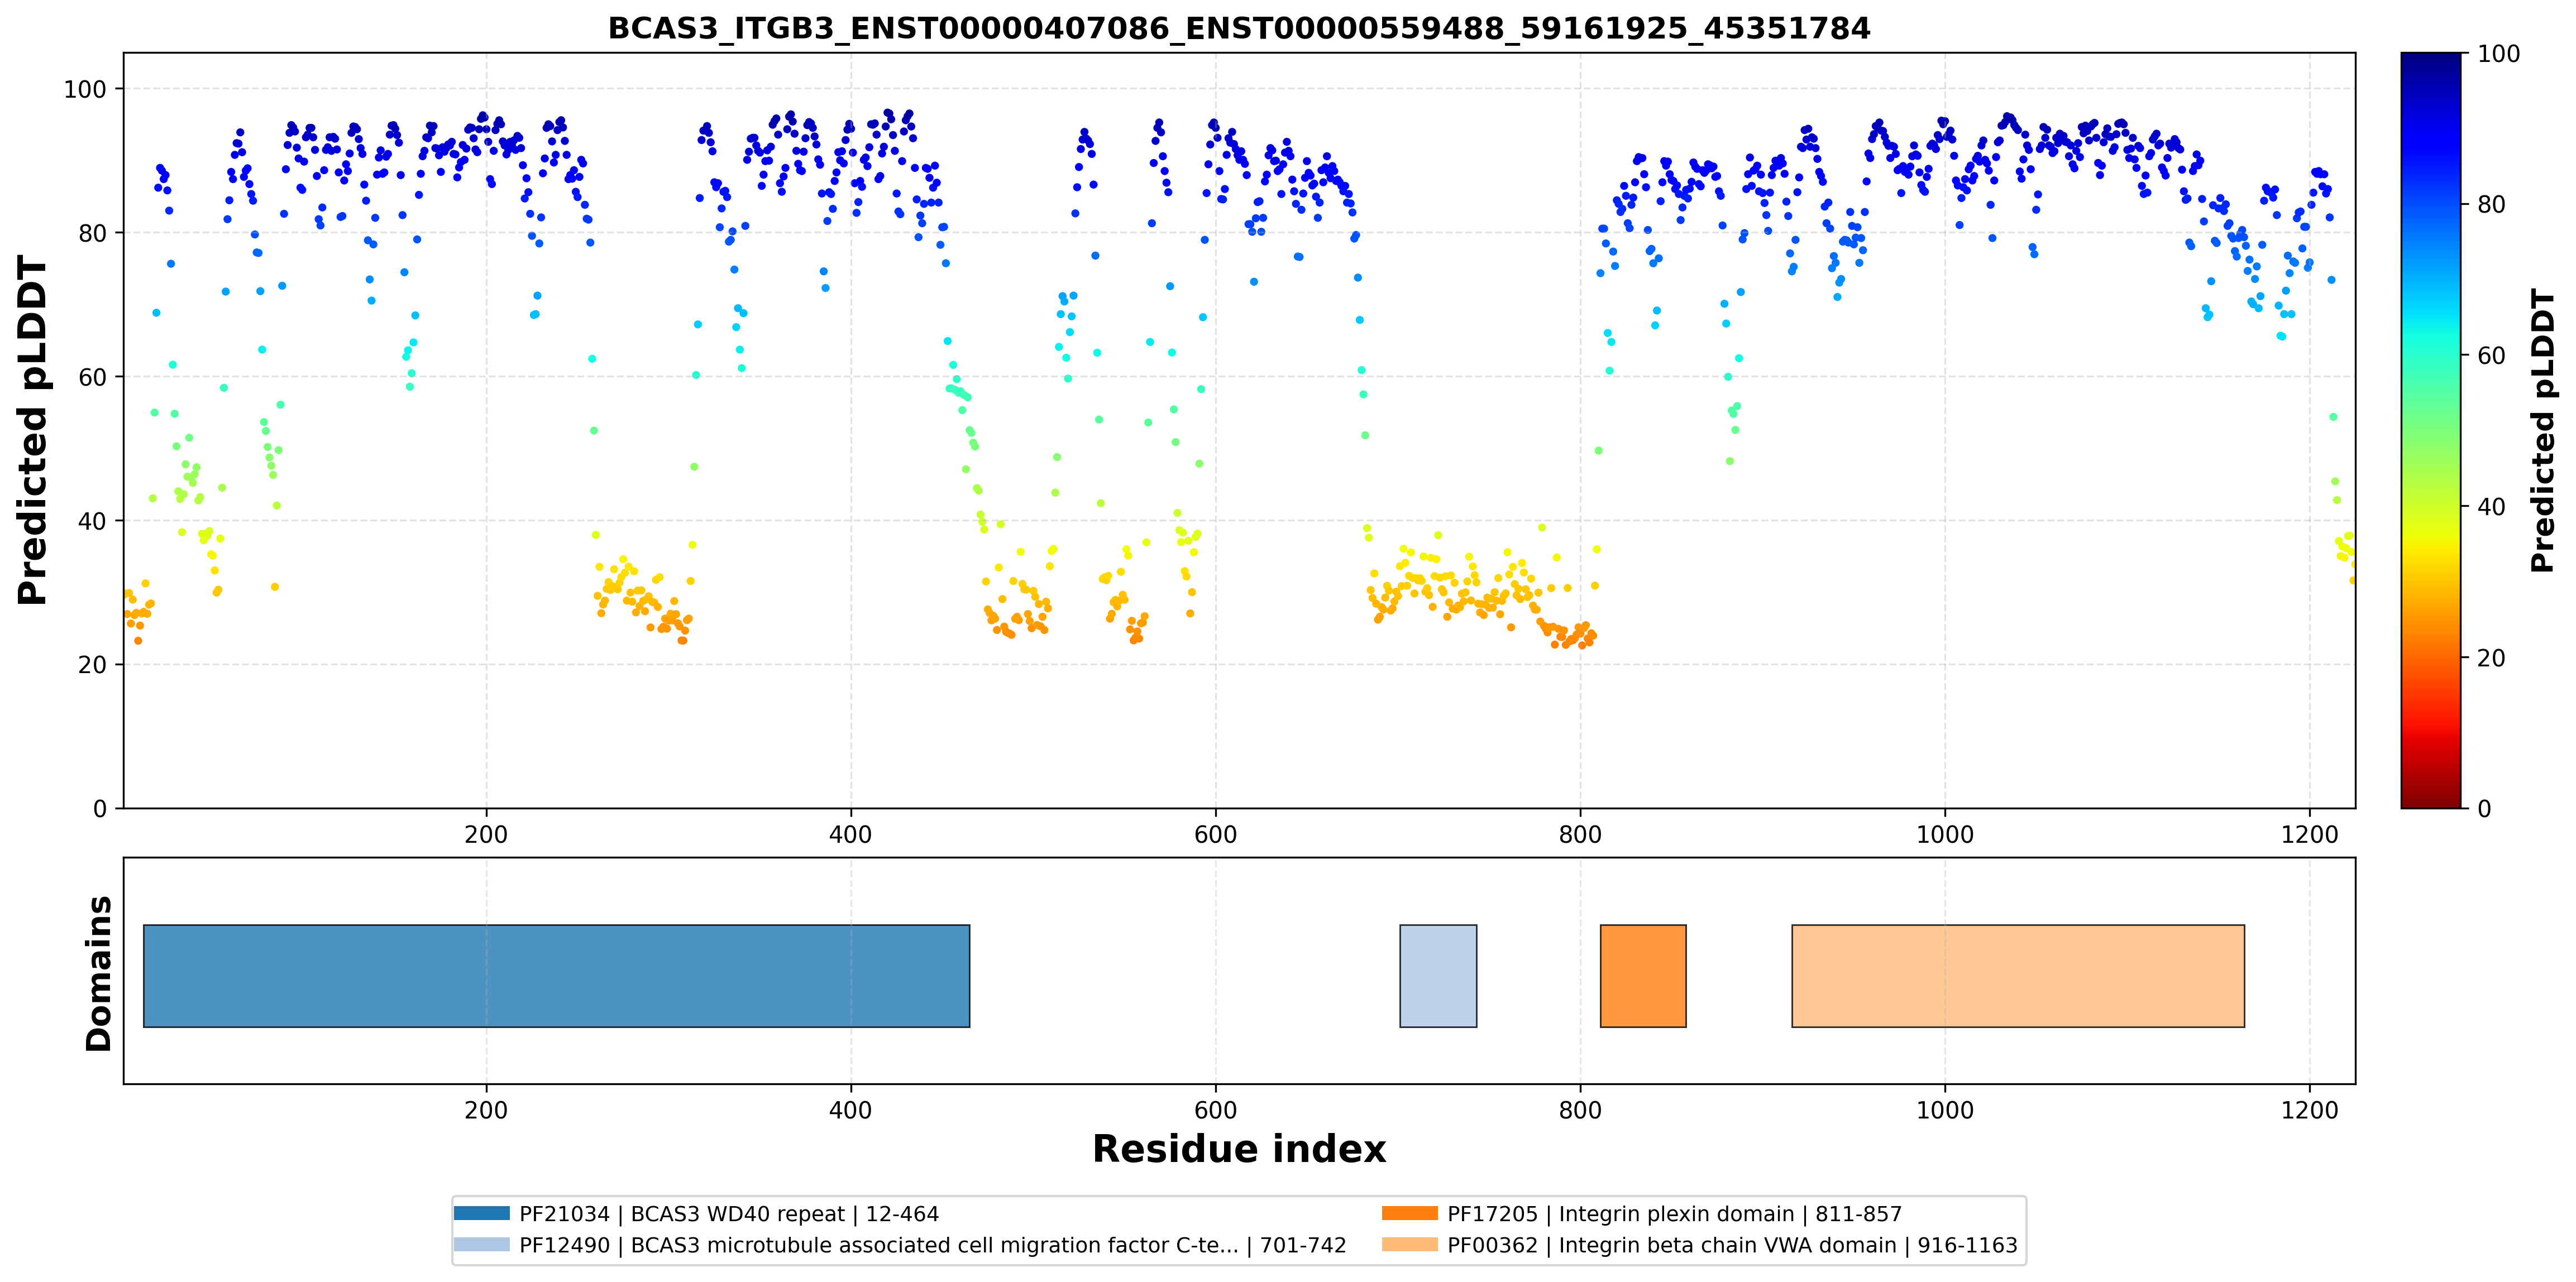
Task: Click the plot title BCAS3_ITGB3 text
Action: coord(1239,28)
